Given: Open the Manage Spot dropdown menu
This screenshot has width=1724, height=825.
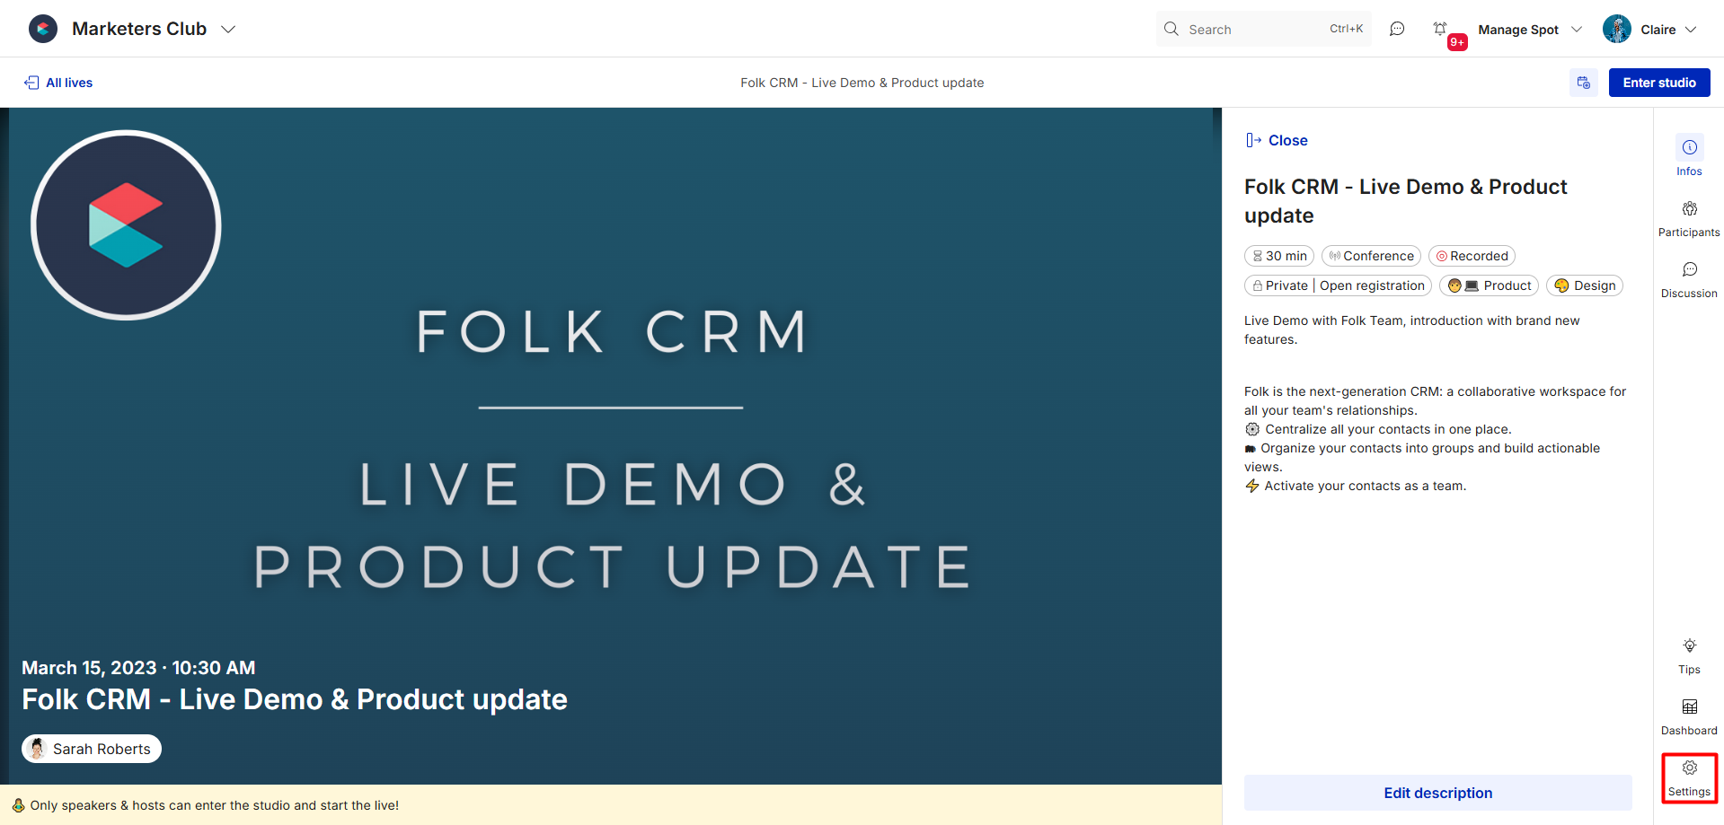Looking at the screenshot, I should pyautogui.click(x=1530, y=30).
